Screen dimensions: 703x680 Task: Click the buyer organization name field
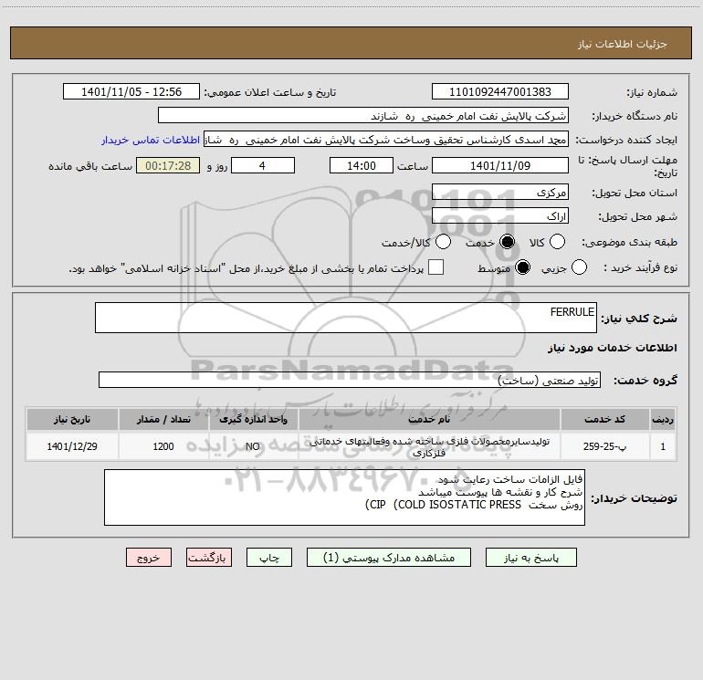tap(363, 116)
